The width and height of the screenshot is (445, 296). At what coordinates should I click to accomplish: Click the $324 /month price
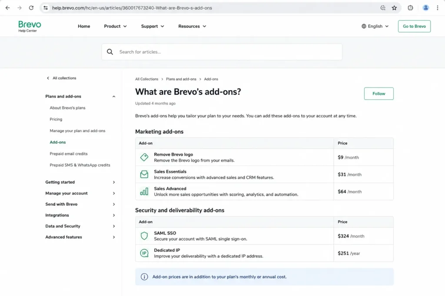[351, 236]
